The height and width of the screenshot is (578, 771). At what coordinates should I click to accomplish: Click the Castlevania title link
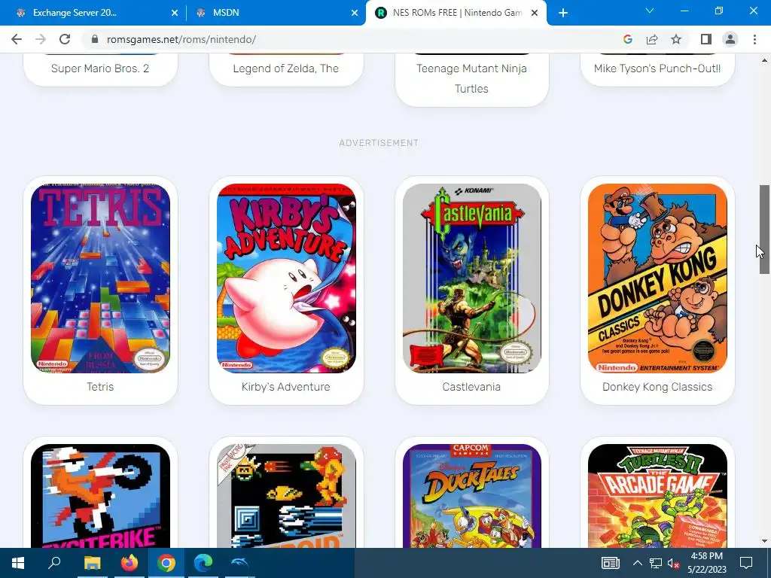(471, 387)
